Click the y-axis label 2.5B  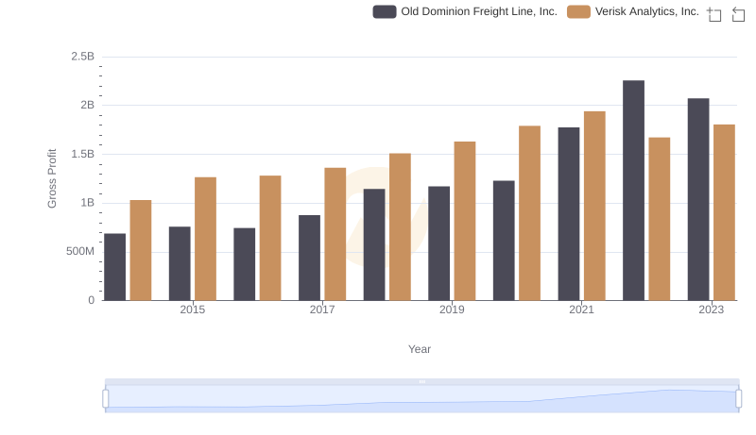[x=83, y=57]
